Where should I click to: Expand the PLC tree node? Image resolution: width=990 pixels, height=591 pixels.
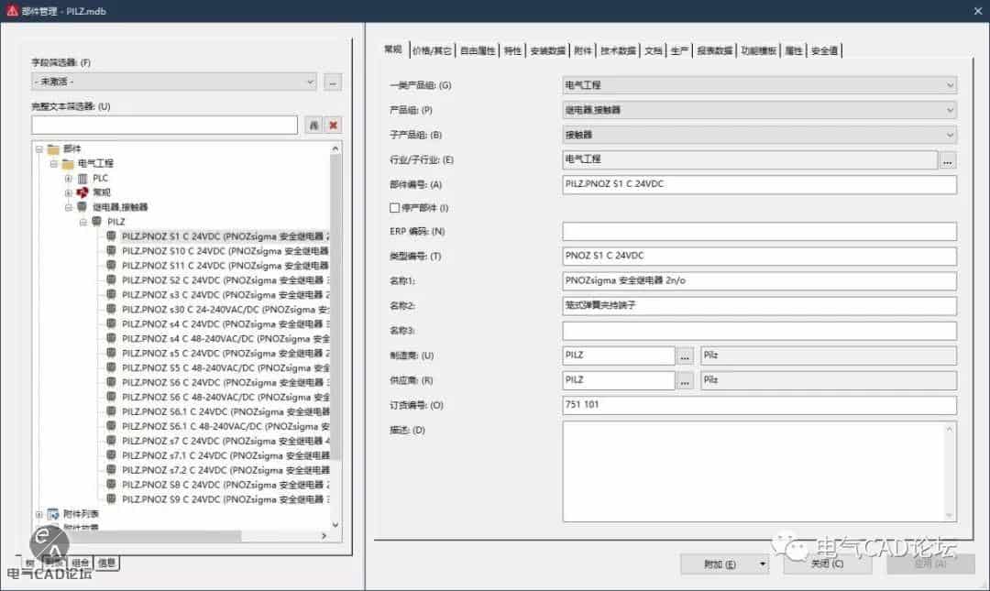68,179
